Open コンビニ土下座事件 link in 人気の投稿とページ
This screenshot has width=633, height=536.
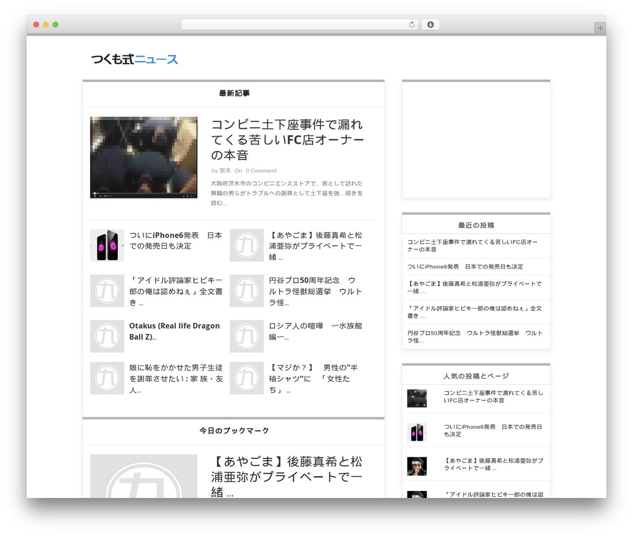(494, 397)
